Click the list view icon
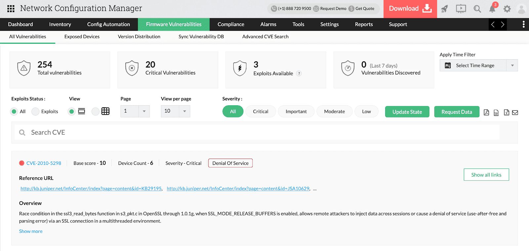The width and height of the screenshot is (529, 251). tap(82, 111)
